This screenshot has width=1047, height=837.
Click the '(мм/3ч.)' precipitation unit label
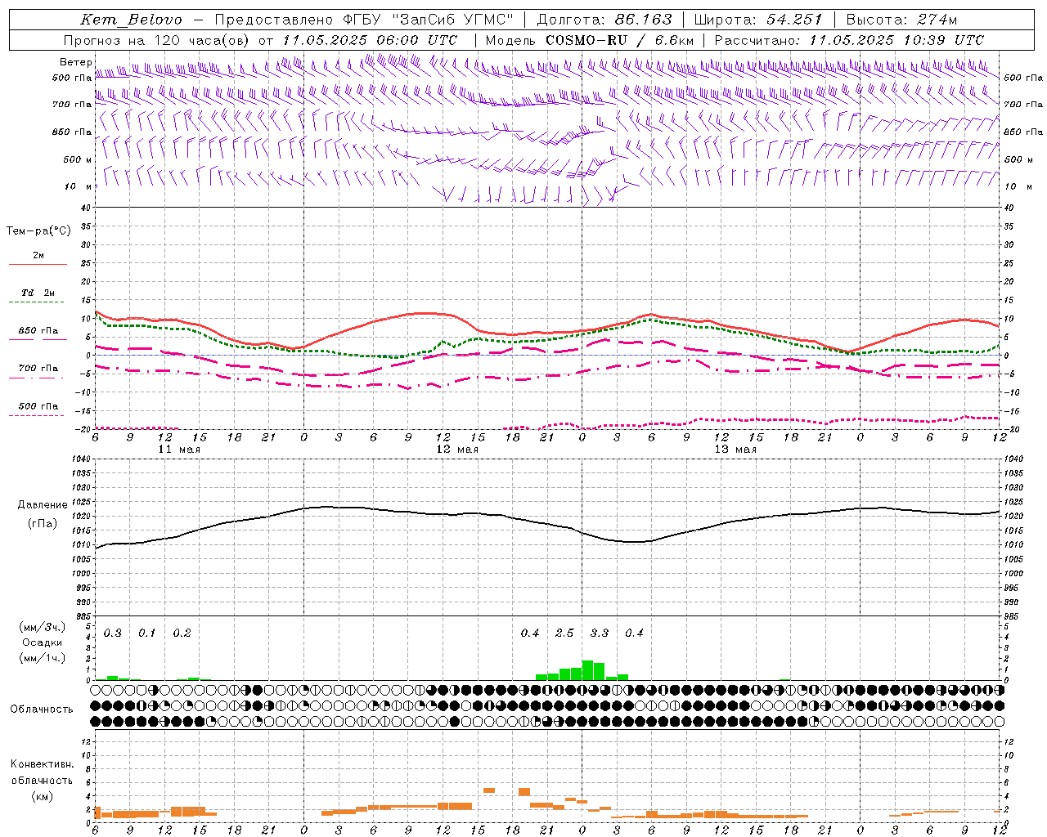[x=42, y=627]
